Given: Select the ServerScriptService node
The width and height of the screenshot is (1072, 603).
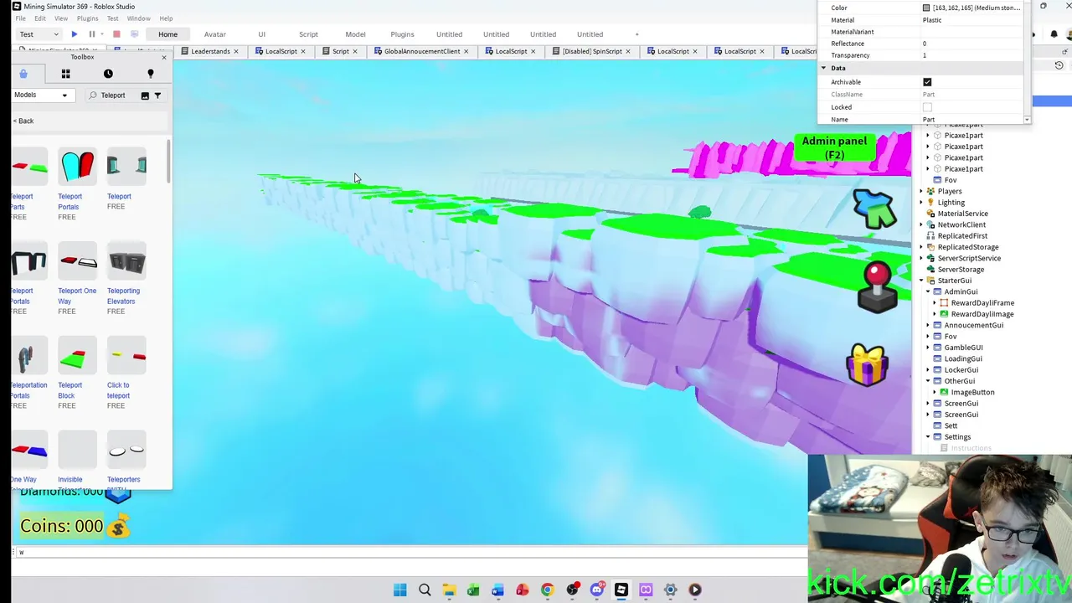Looking at the screenshot, I should pos(968,258).
